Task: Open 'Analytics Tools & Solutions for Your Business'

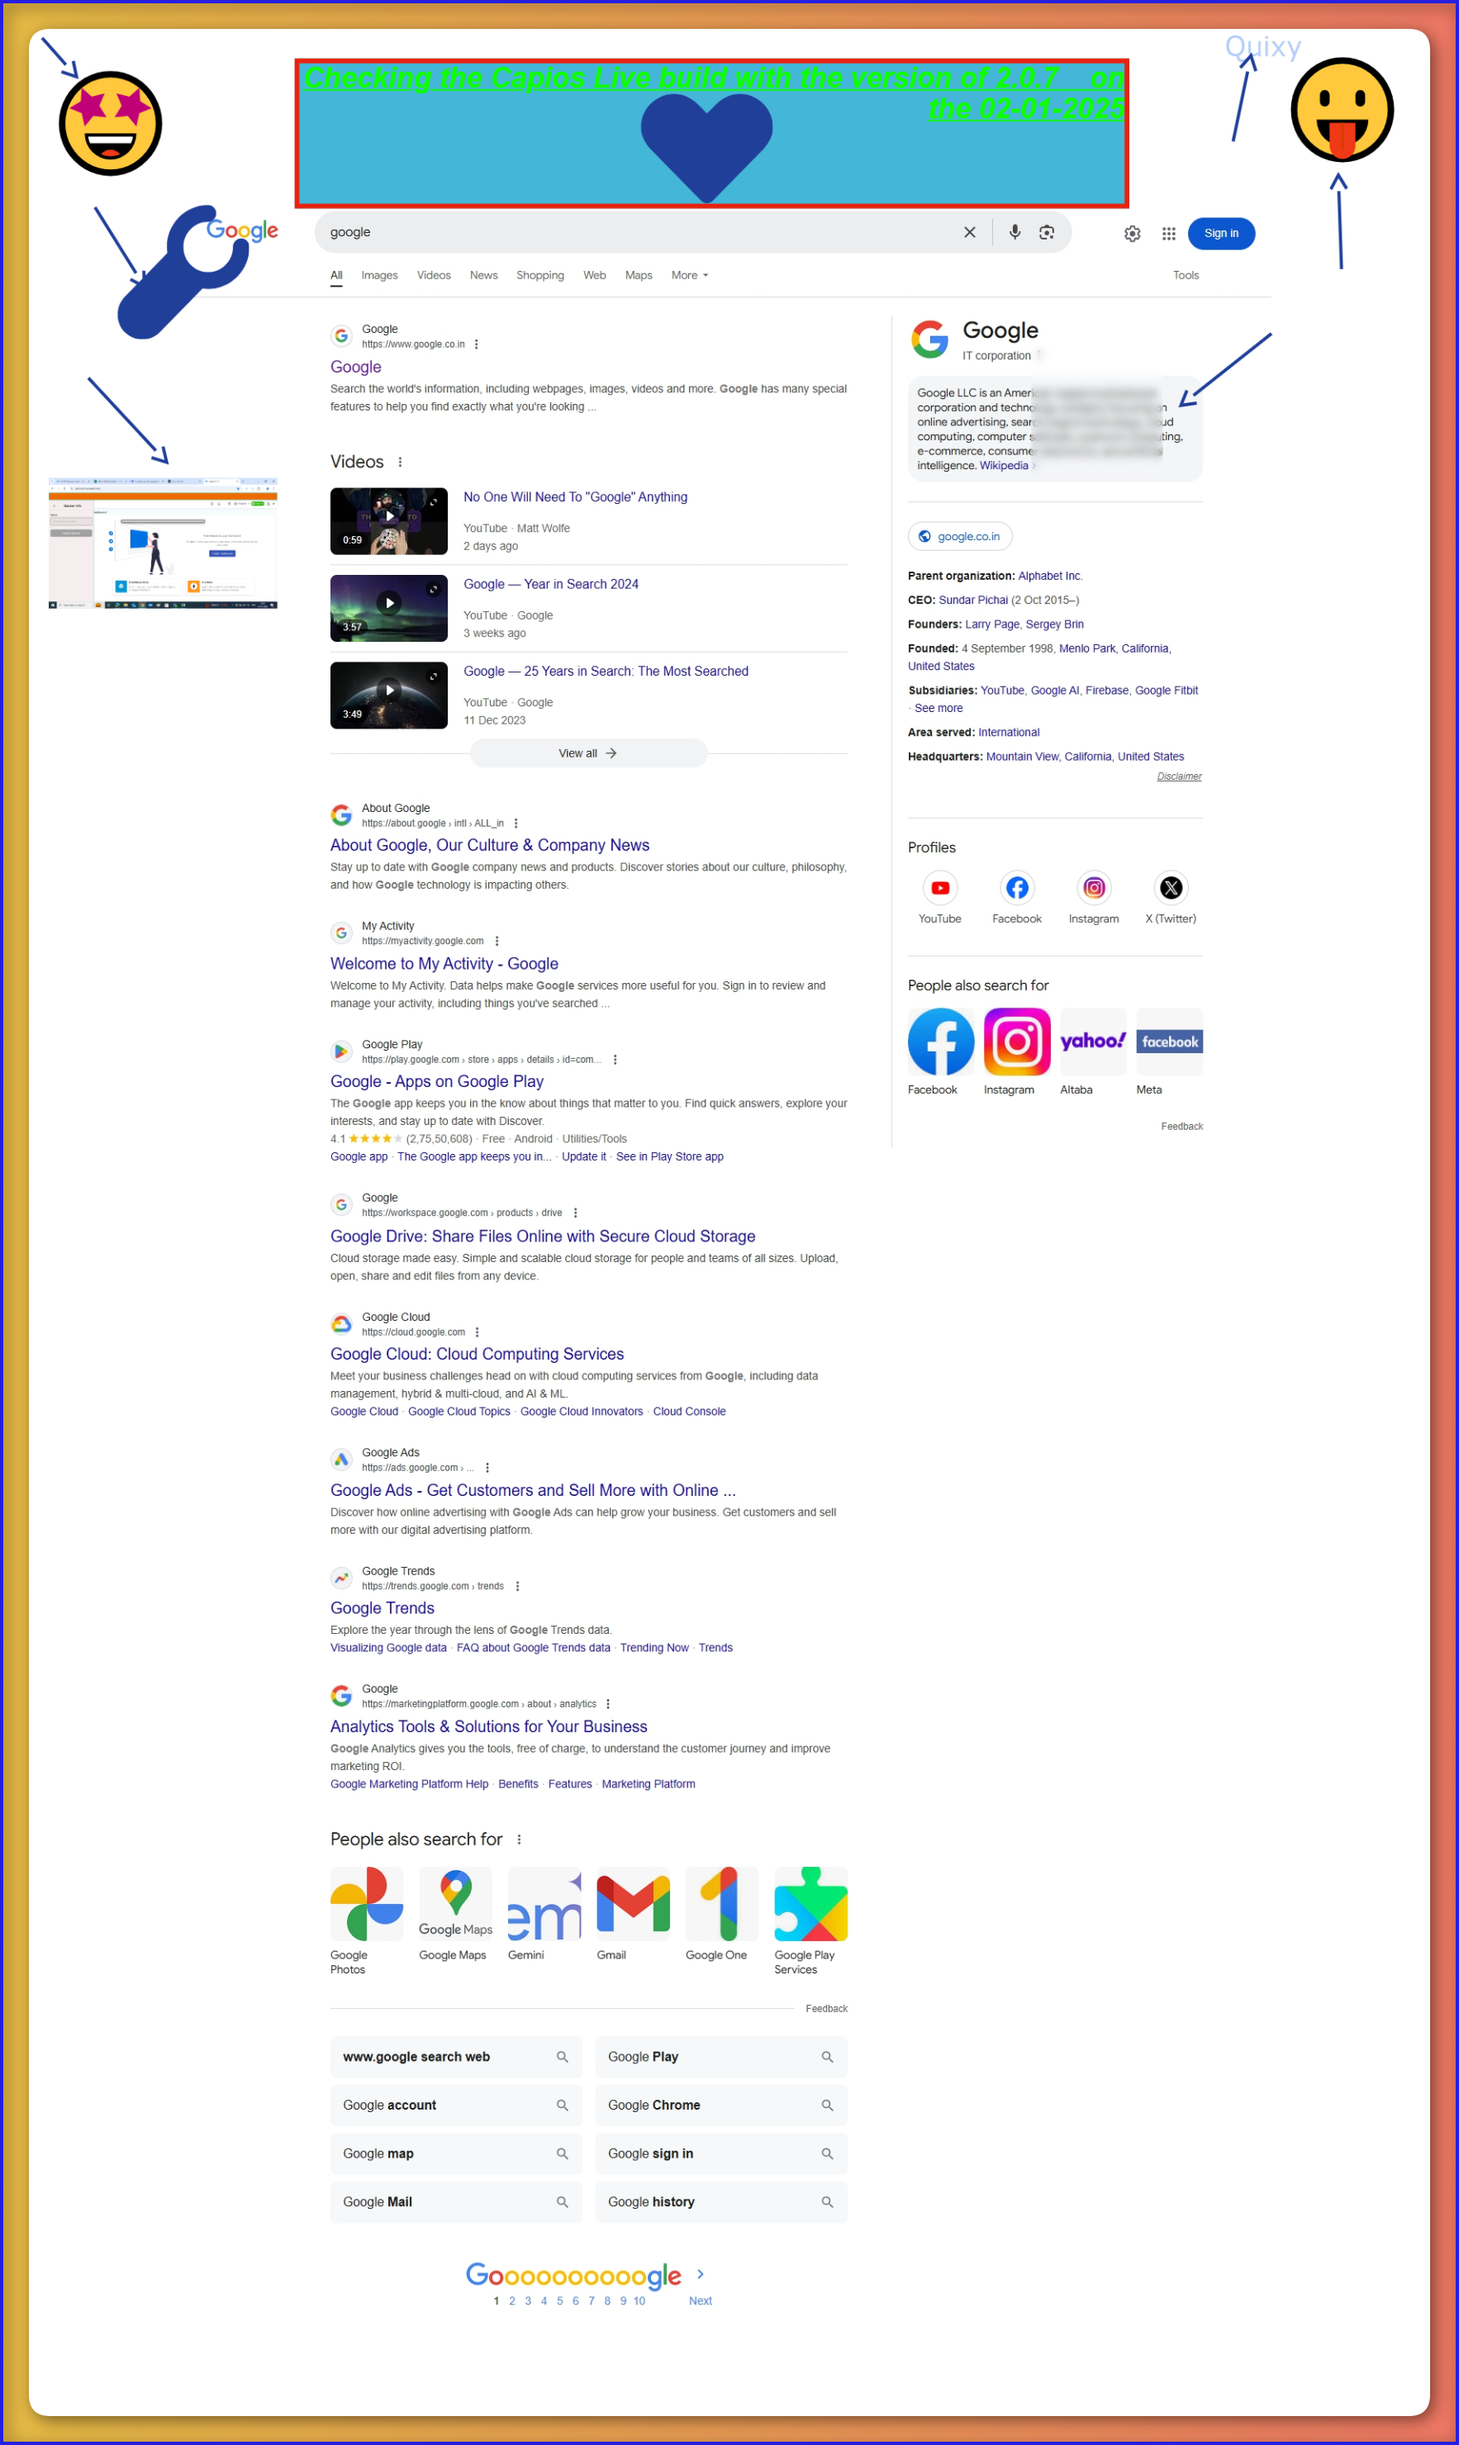Action: click(x=488, y=1726)
